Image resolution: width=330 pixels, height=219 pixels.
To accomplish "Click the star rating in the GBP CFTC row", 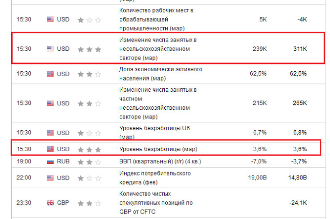I will pos(89,202).
